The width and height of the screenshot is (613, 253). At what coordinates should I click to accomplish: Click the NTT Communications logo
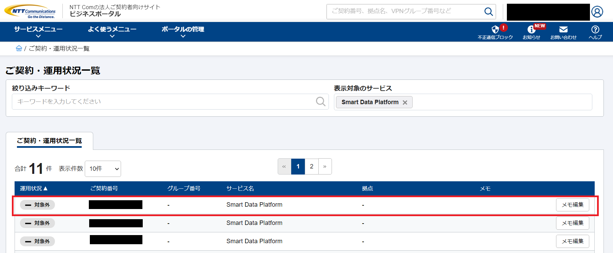[30, 11]
